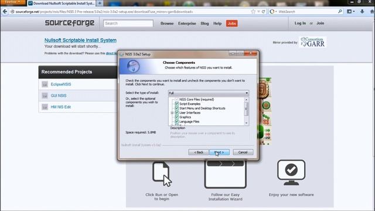Click the GUI NSIS project icon
This screenshot has height=211, width=375.
[x=45, y=96]
